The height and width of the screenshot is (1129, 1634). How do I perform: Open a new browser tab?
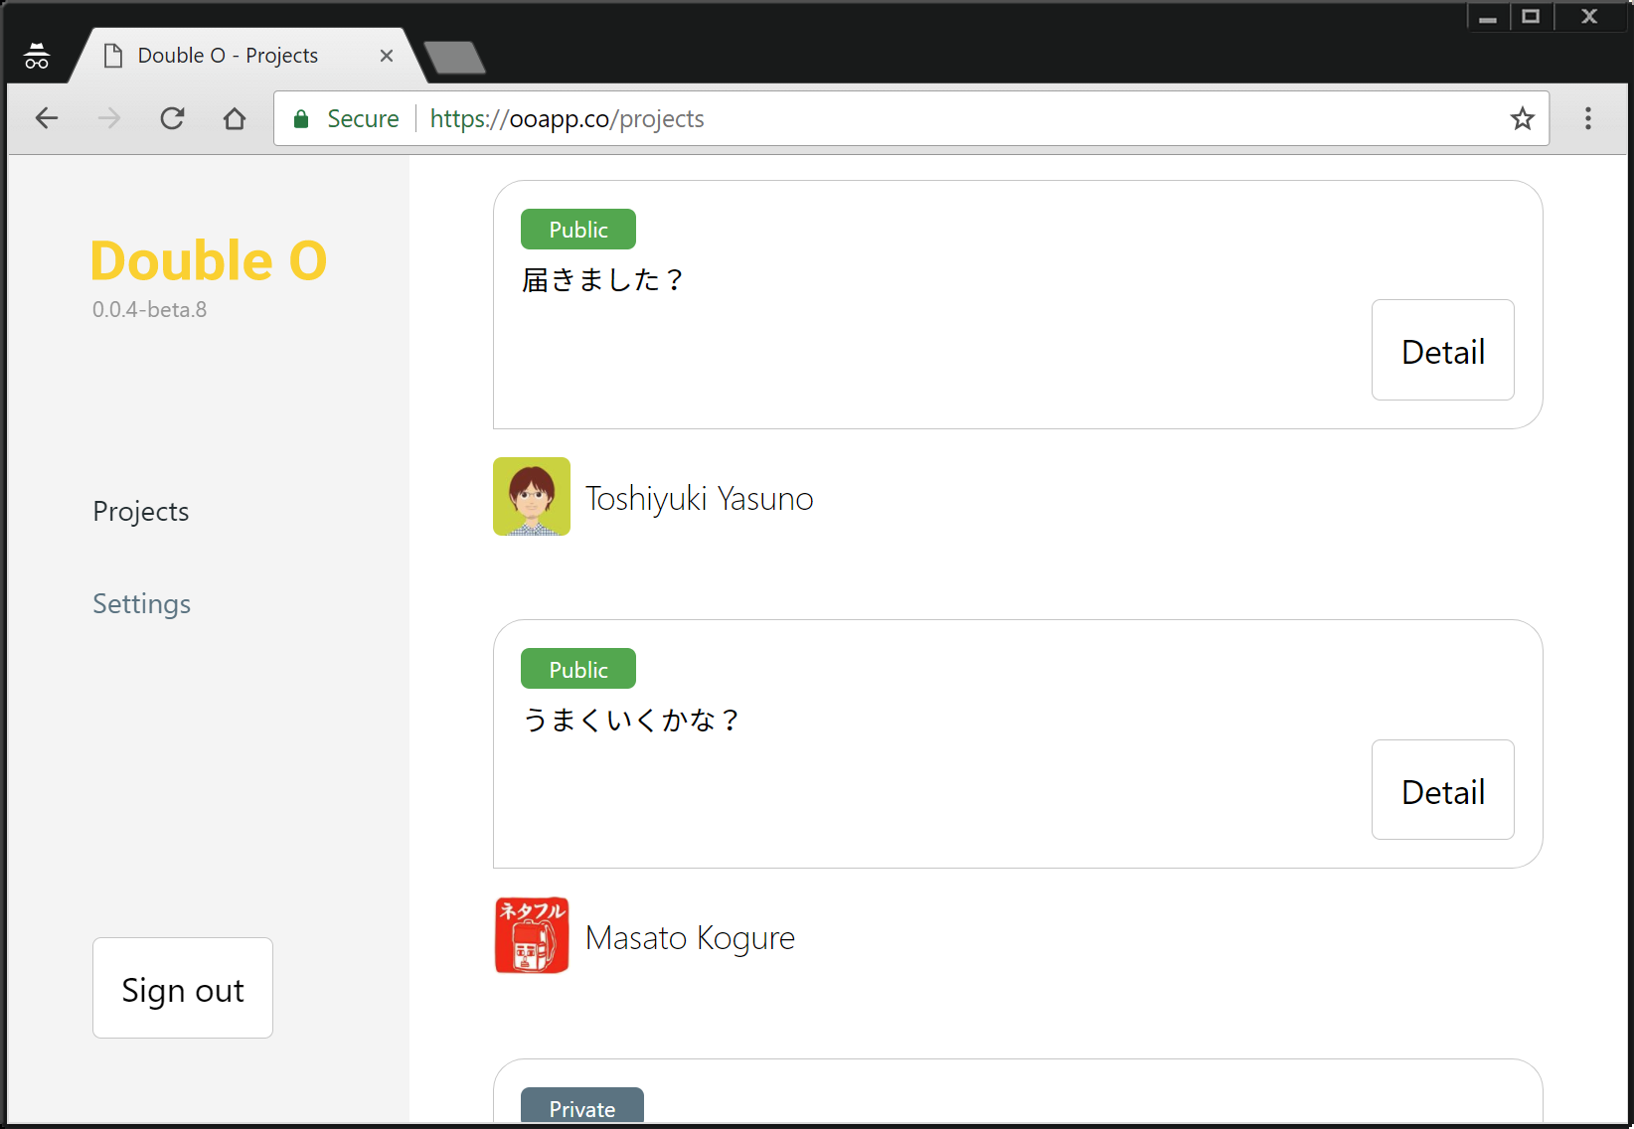(455, 58)
